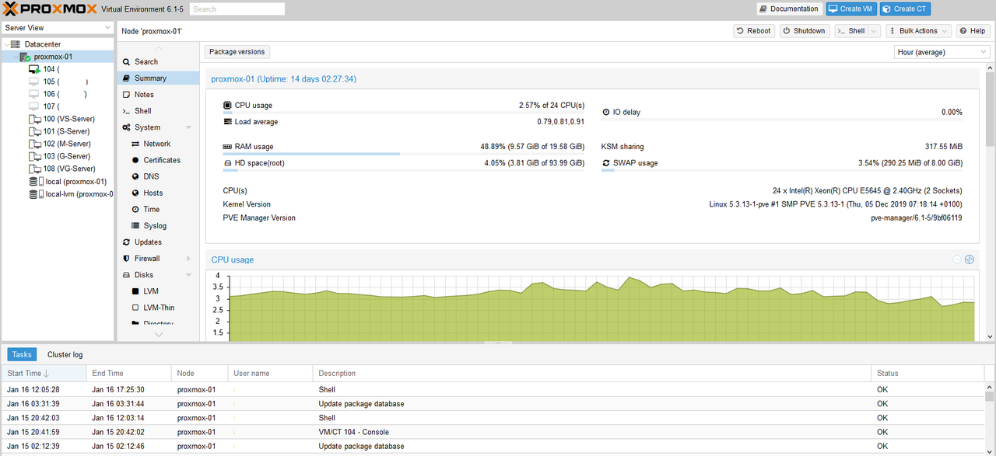The height and width of the screenshot is (456, 996).
Task: Click the LVM-Thin outlined square icon
Action: [x=135, y=308]
